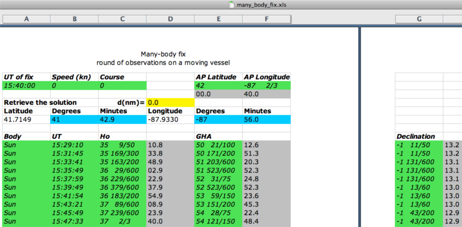This screenshot has height=227, width=462.
Task: Select column D header
Action: 171,19
